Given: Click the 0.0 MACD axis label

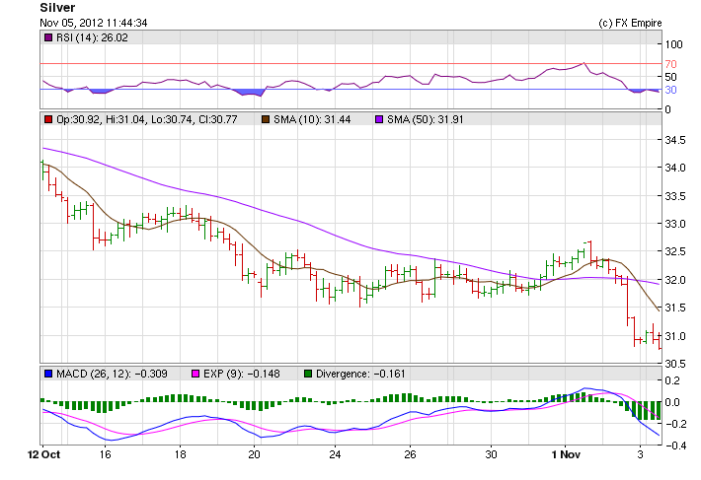Looking at the screenshot, I should click(672, 402).
